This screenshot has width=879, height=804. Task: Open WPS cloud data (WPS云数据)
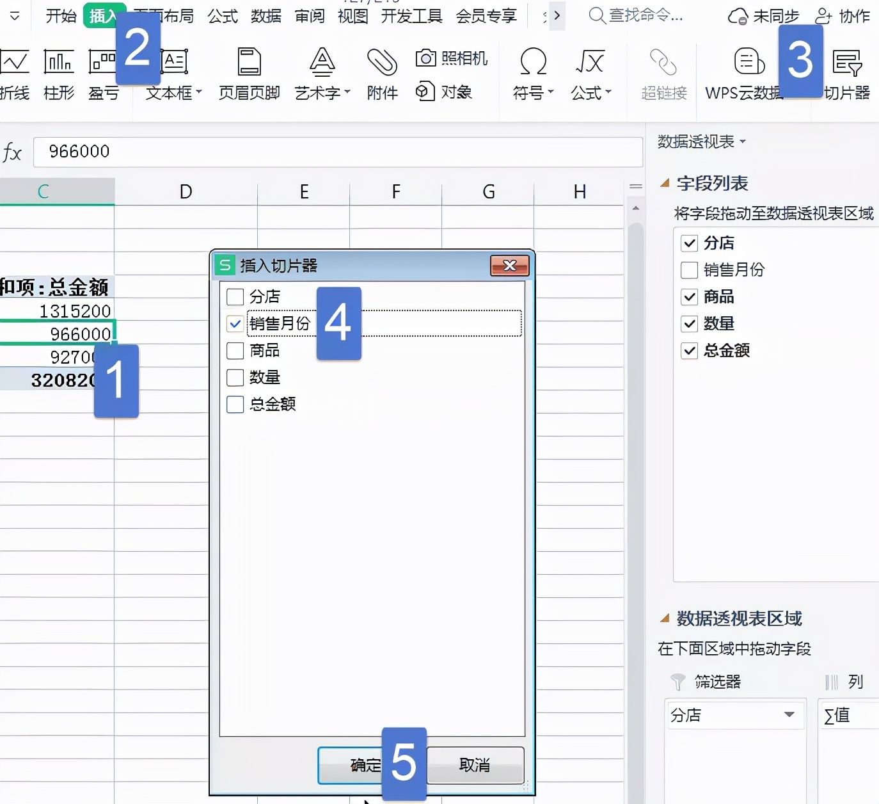coord(743,75)
